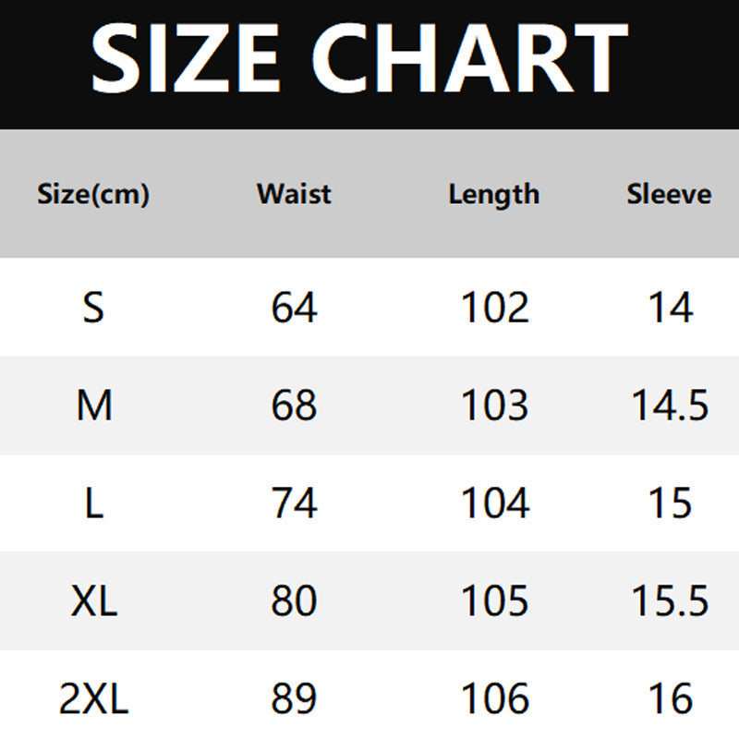This screenshot has width=739, height=739.
Task: Click the length value 106
Action: tap(495, 699)
